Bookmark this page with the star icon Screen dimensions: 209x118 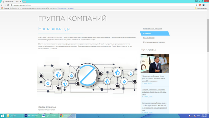tap(197, 5)
